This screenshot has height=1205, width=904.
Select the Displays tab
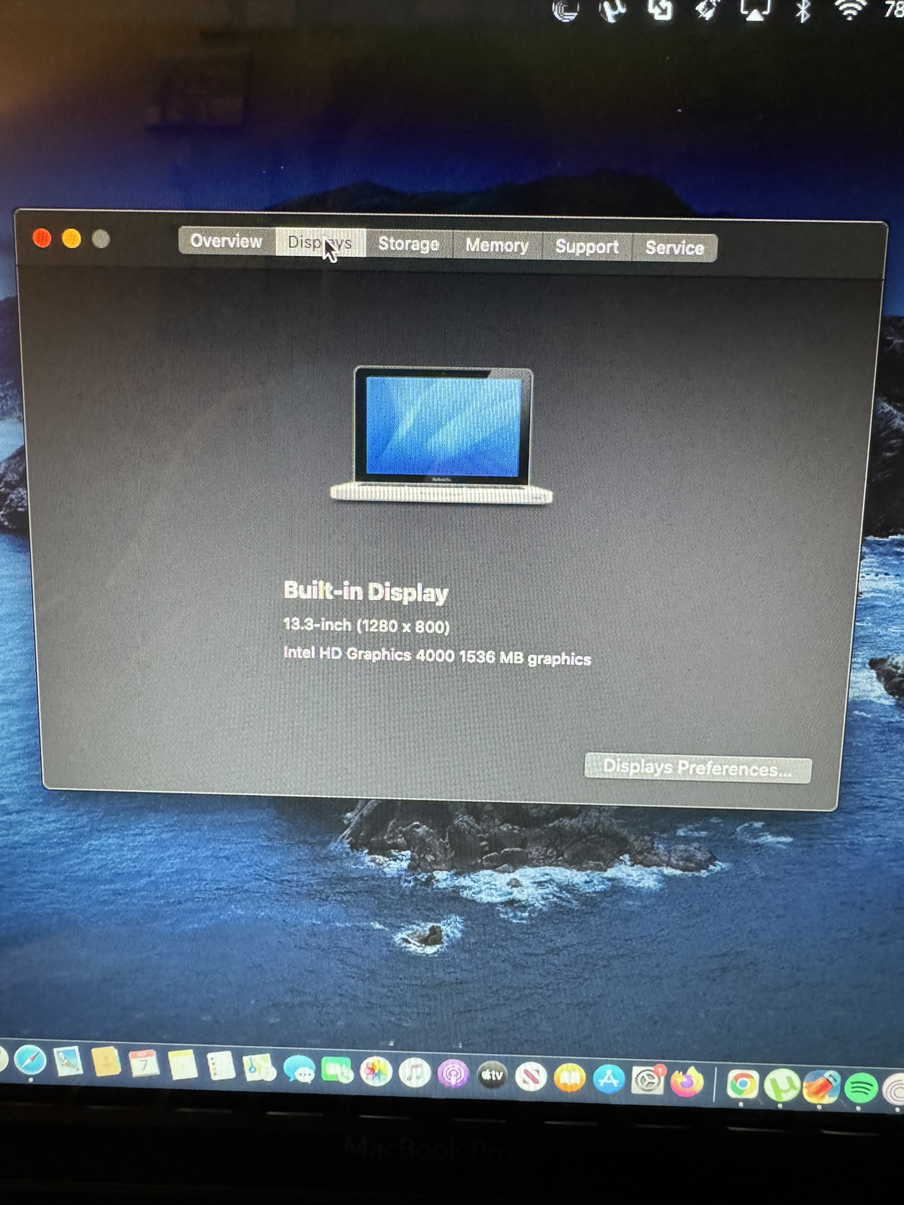(320, 242)
